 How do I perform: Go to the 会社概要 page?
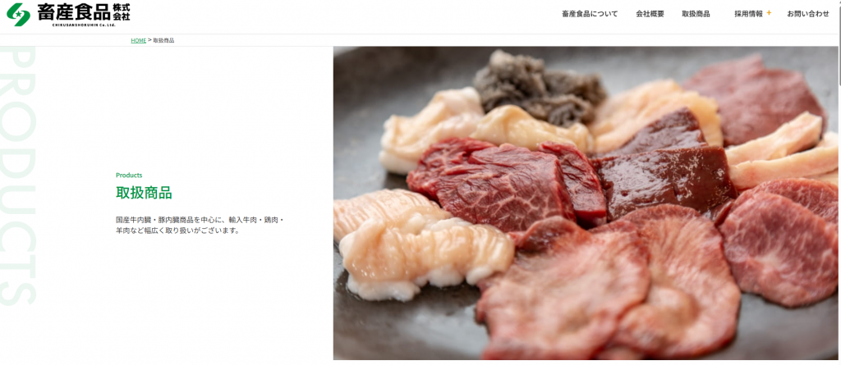(x=650, y=14)
